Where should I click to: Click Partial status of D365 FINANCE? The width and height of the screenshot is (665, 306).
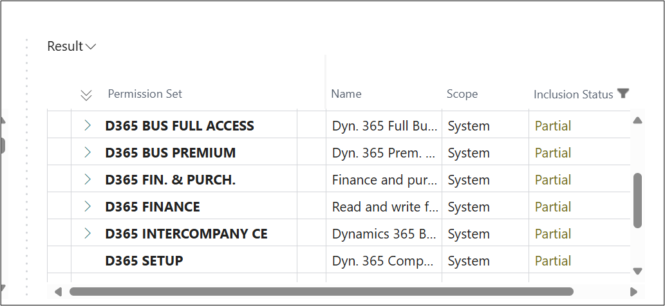[552, 207]
